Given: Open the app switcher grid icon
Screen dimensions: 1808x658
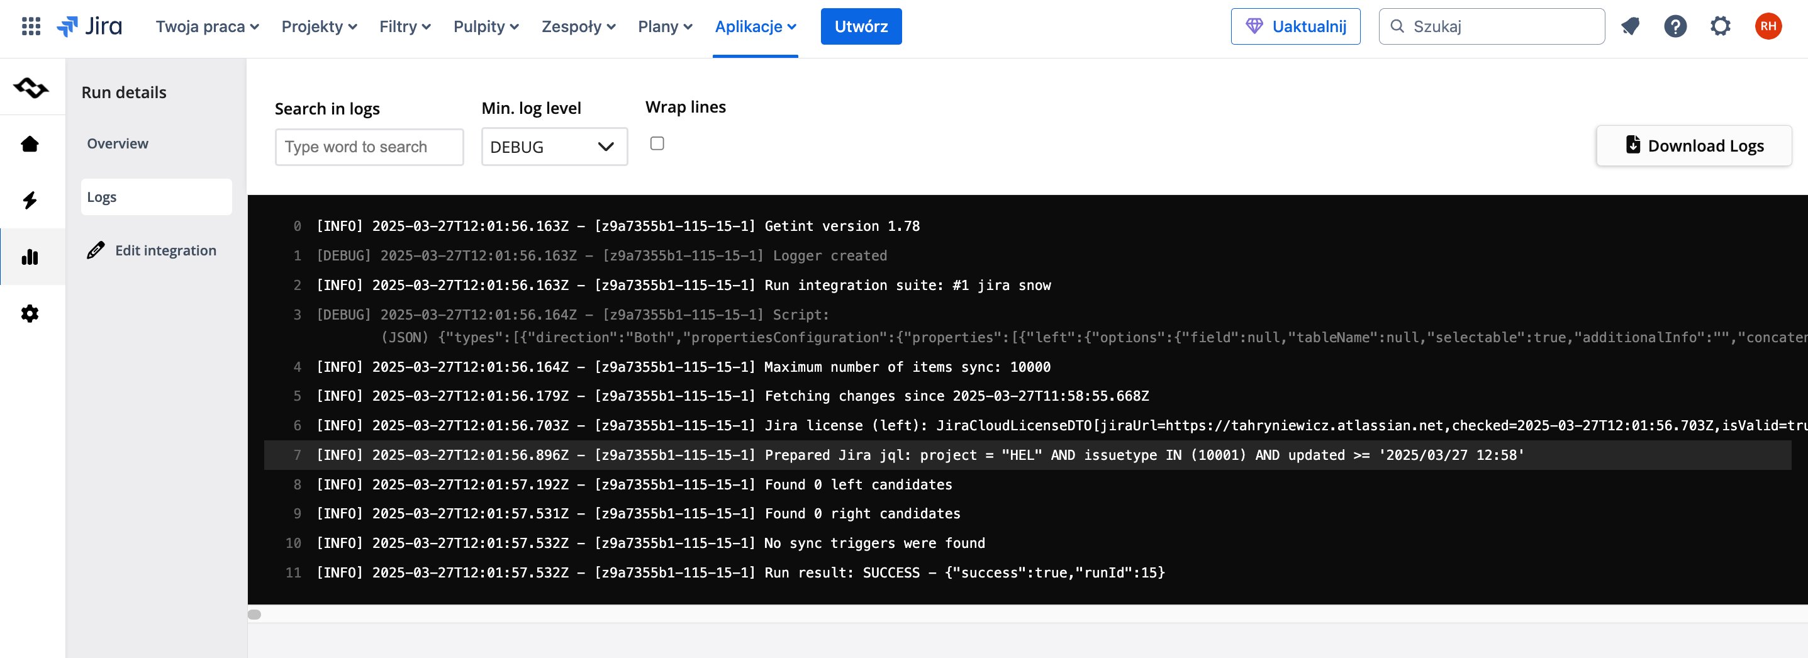Looking at the screenshot, I should [31, 26].
